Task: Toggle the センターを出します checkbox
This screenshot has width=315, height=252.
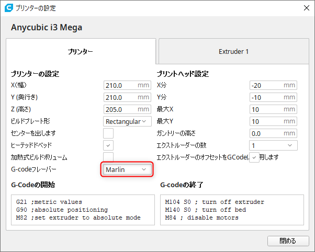Action: [108, 133]
